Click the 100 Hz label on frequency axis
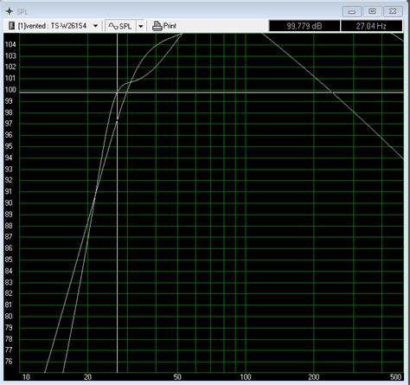The width and height of the screenshot is (410, 385). (x=246, y=377)
